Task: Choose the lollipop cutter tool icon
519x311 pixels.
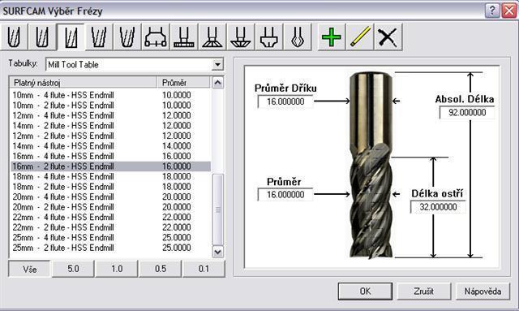Action: pyautogui.click(x=298, y=37)
